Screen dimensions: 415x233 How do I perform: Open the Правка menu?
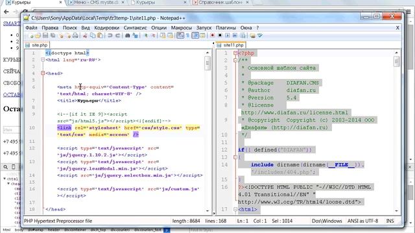pyautogui.click(x=50, y=28)
